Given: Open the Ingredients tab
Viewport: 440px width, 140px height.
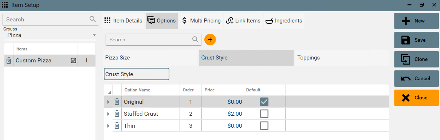Looking at the screenshot, I should pyautogui.click(x=284, y=21).
